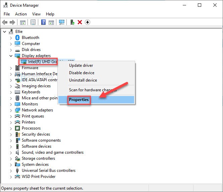Open the Action menu
Image resolution: width=223 pixels, height=192 pixels.
click(21, 14)
